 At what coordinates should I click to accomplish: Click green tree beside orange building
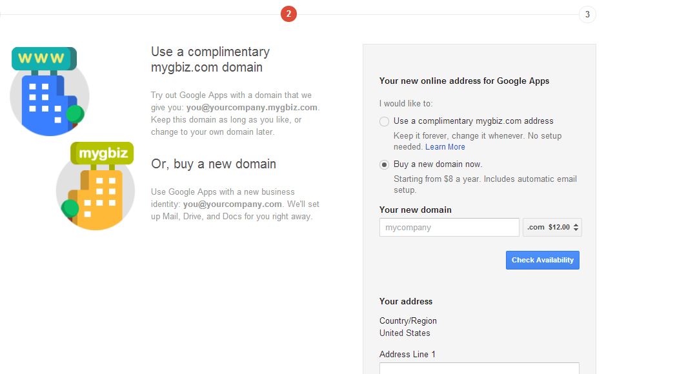70,208
